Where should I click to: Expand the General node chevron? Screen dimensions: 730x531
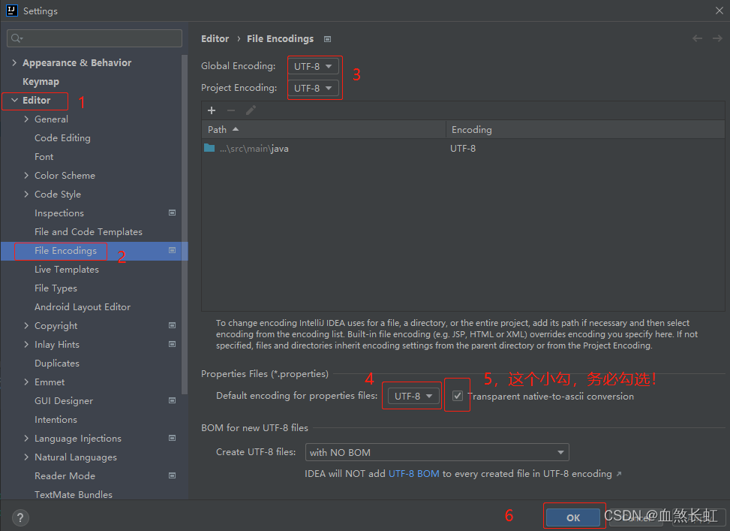(x=26, y=119)
